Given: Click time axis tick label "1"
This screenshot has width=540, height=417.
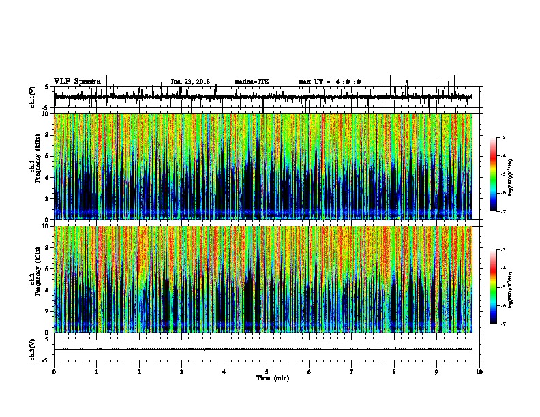Looking at the screenshot, I should click(96, 372).
